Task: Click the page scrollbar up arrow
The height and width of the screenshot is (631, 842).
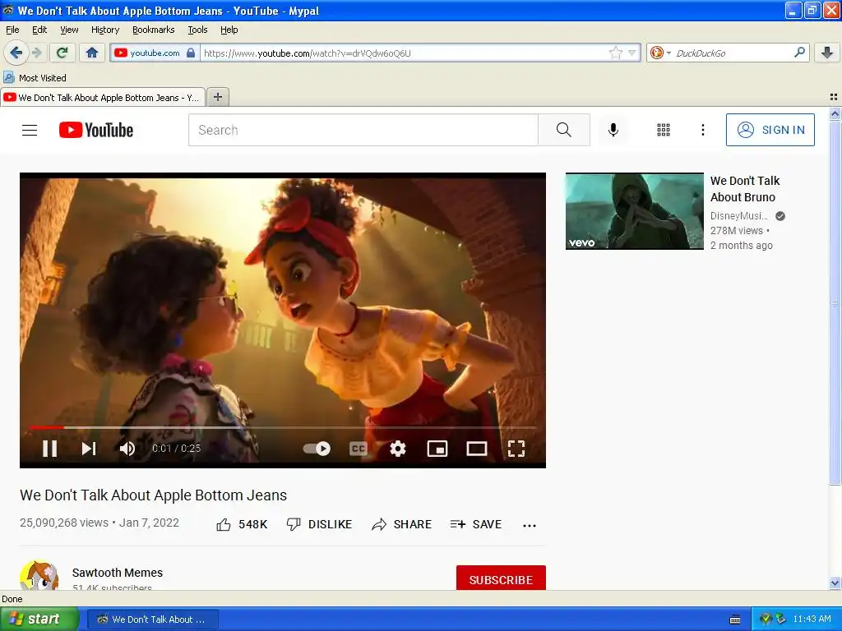Action: click(835, 113)
